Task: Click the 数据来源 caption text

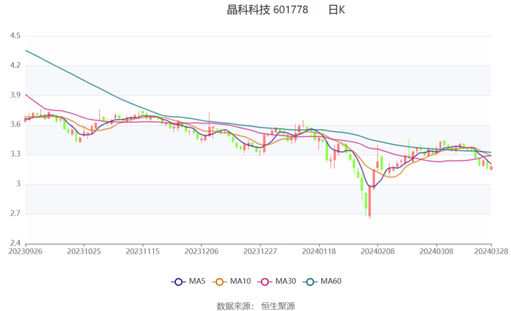Action: [235, 306]
